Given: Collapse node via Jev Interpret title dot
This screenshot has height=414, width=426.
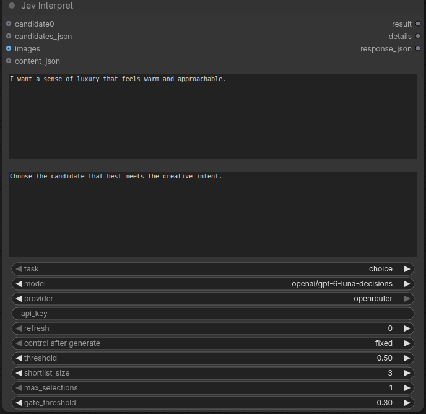Looking at the screenshot, I should pyautogui.click(x=12, y=6).
